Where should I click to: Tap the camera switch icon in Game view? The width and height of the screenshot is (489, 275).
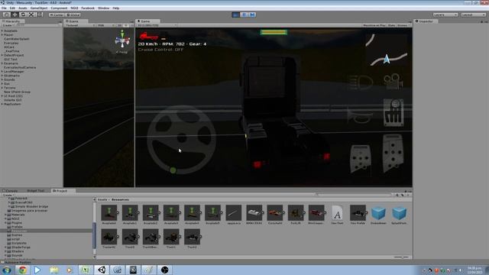pos(393,82)
